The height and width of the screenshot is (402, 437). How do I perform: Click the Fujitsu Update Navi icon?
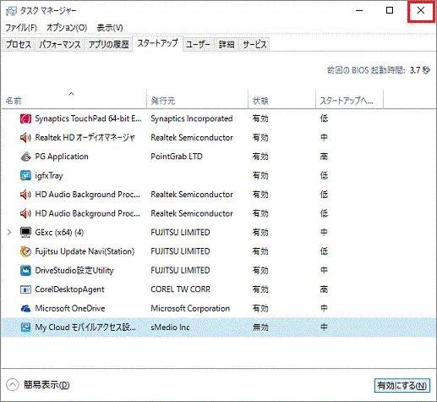click(25, 251)
